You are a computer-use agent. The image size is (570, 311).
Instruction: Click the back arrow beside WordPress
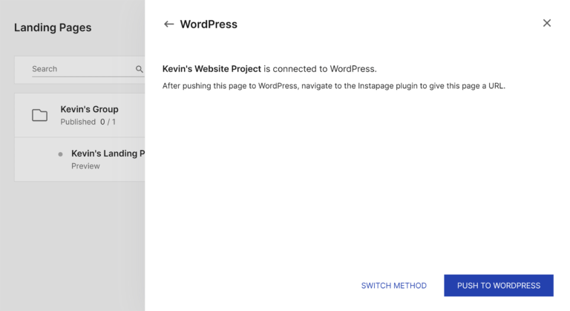click(x=168, y=24)
